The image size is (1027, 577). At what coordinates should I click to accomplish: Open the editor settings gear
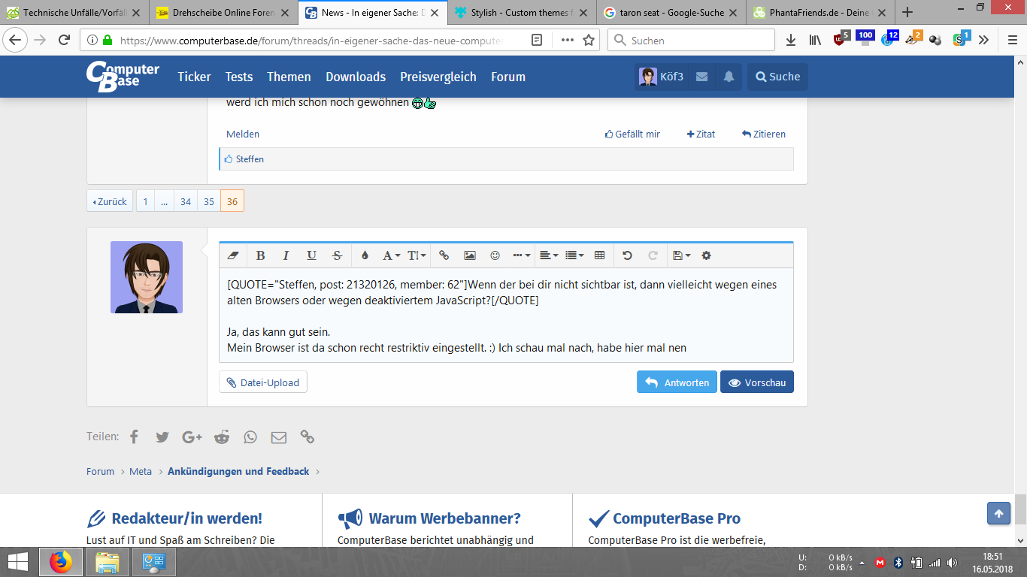706,255
